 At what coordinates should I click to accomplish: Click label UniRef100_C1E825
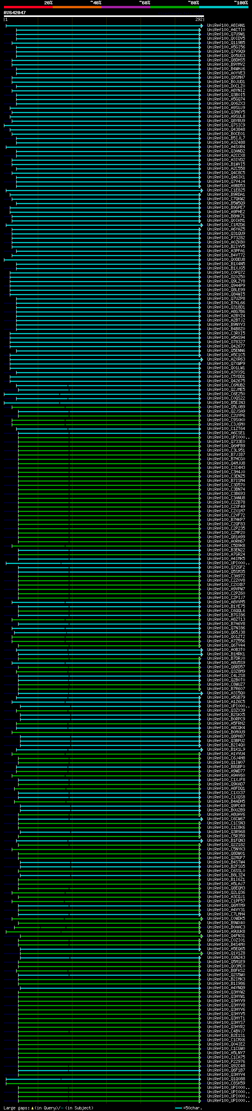click(x=226, y=190)
